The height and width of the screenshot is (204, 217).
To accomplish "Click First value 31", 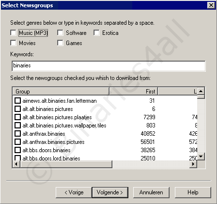I will [x=152, y=101].
